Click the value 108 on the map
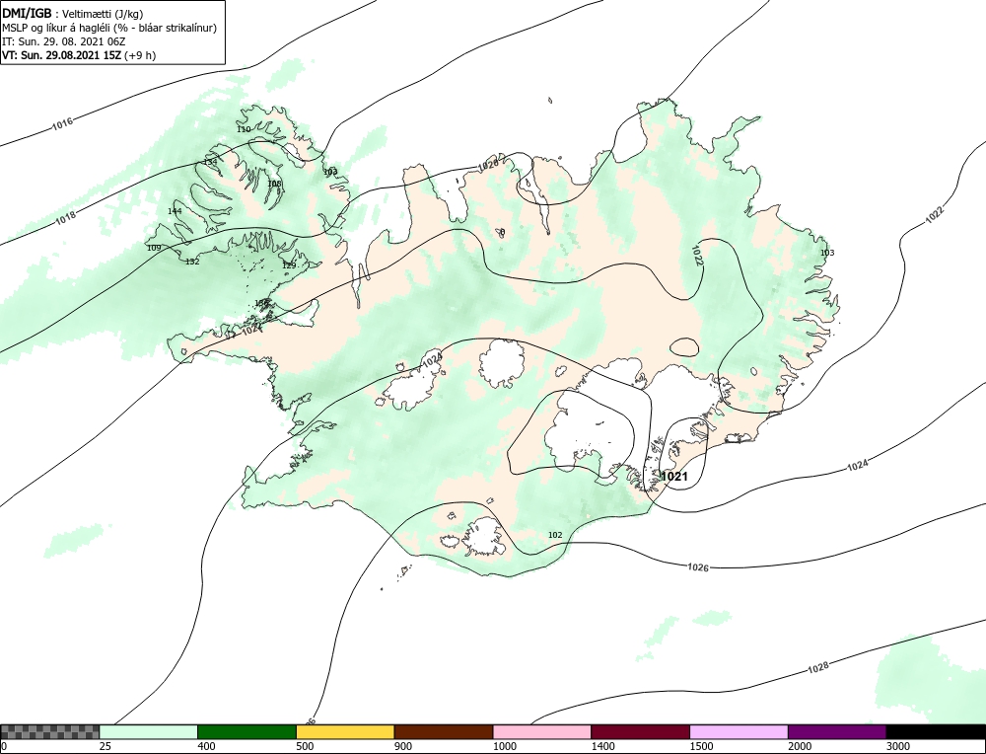Screen dimensions: 986x754 275,184
